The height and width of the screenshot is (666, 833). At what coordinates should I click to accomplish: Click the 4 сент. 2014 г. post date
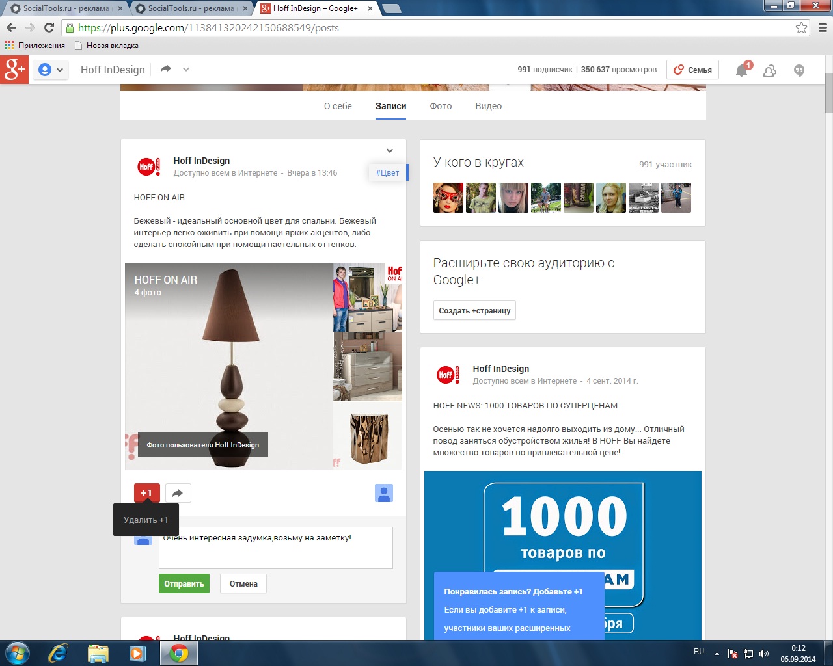click(612, 381)
